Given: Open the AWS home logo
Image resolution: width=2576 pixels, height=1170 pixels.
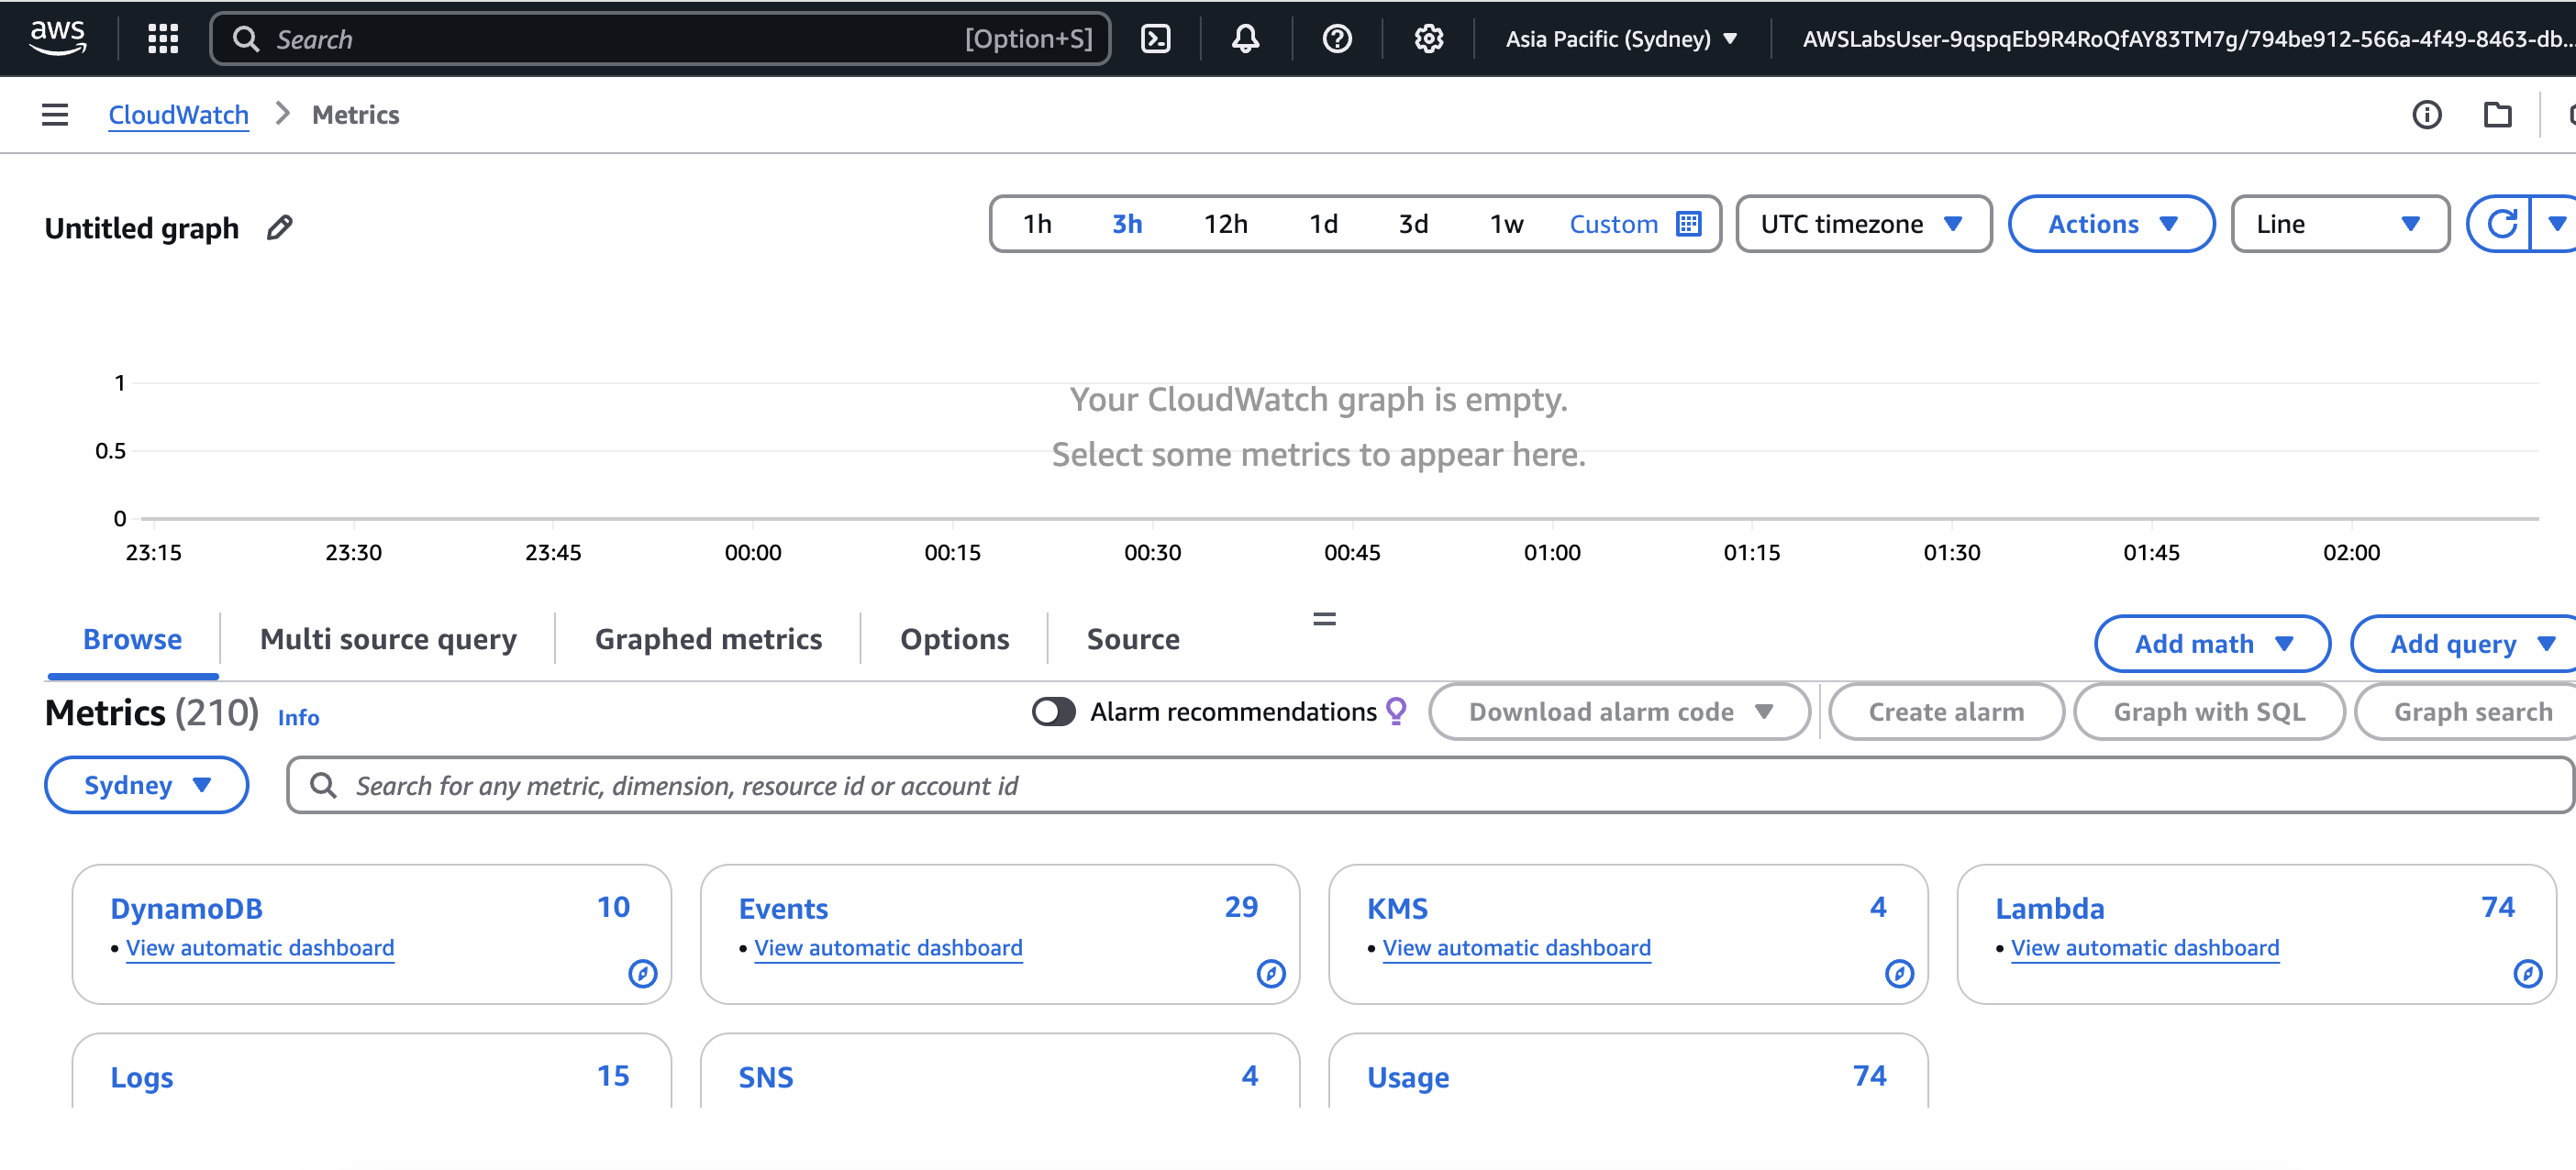Looking at the screenshot, I should pyautogui.click(x=58, y=38).
